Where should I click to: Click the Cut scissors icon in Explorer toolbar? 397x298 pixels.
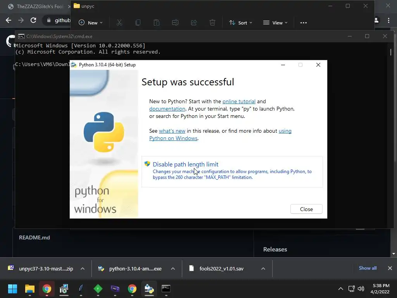(119, 23)
